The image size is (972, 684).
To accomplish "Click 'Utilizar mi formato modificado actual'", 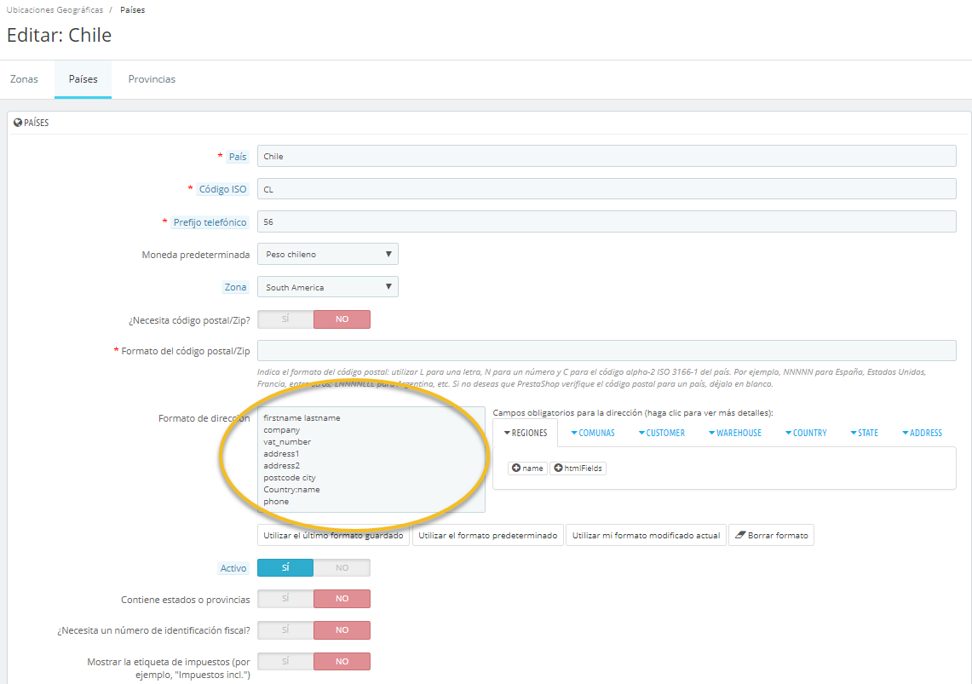I will (646, 535).
